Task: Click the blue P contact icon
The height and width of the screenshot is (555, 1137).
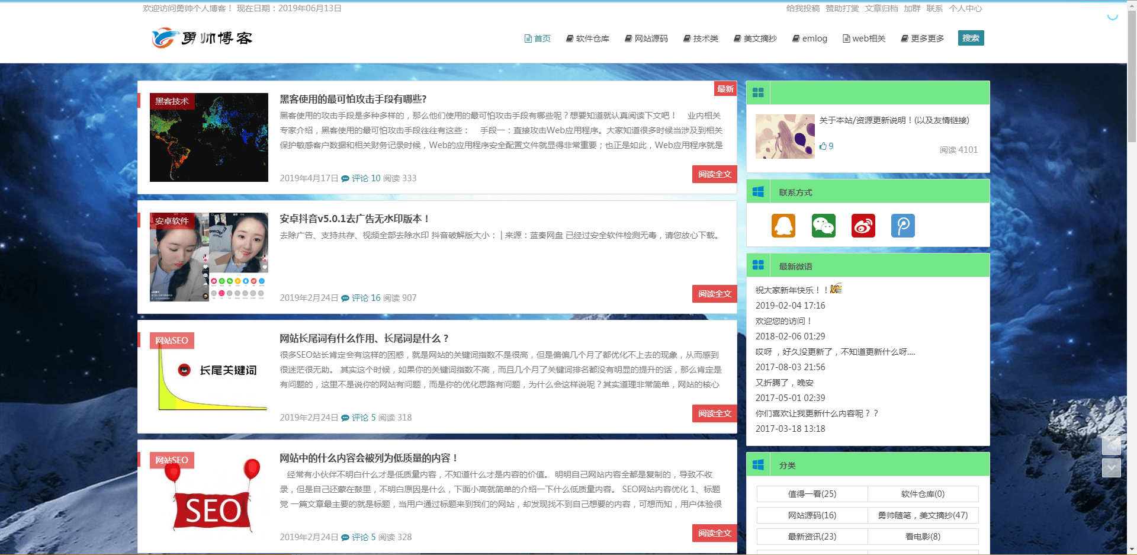Action: 902,226
